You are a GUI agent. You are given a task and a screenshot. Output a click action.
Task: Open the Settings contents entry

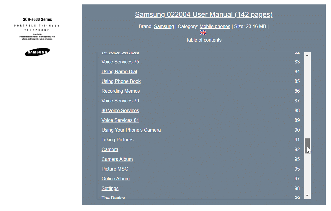coord(110,188)
